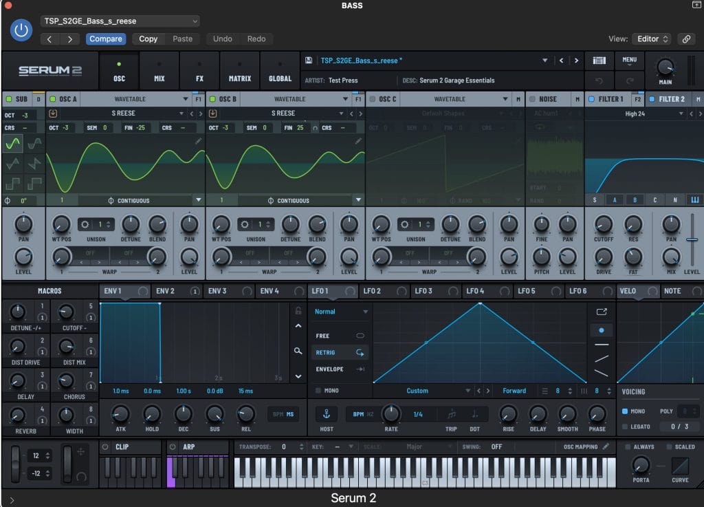
Task: Open the preset browser list icon
Action: point(599,61)
